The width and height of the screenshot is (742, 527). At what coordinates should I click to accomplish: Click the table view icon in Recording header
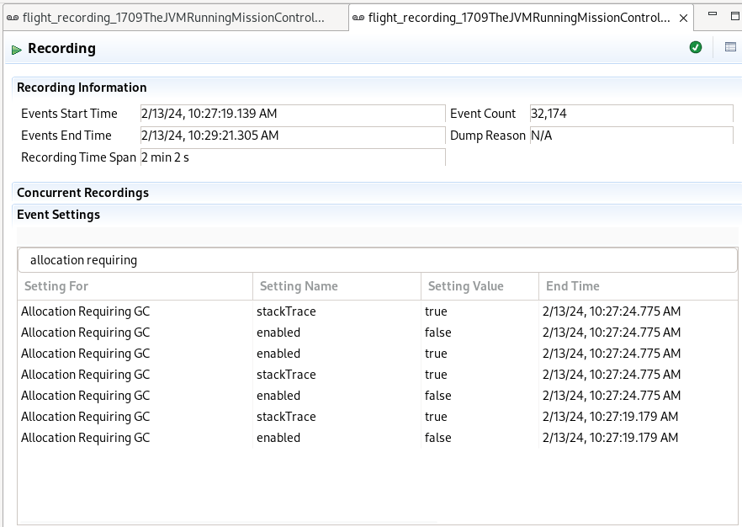[730, 48]
